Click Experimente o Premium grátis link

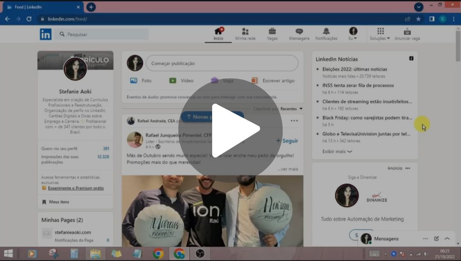tap(76, 188)
